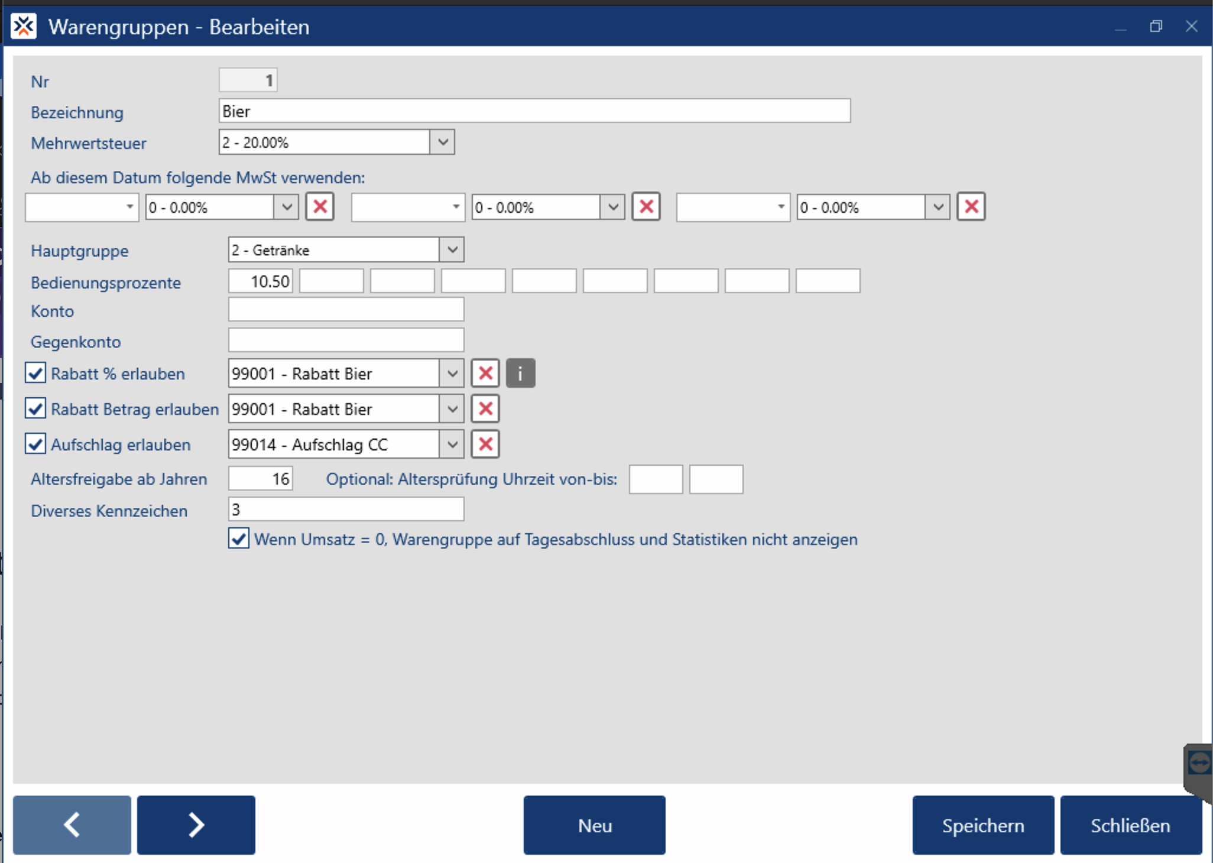Remove the Rabatt % article assignment
Viewport: 1213px width, 863px height.
(485, 374)
